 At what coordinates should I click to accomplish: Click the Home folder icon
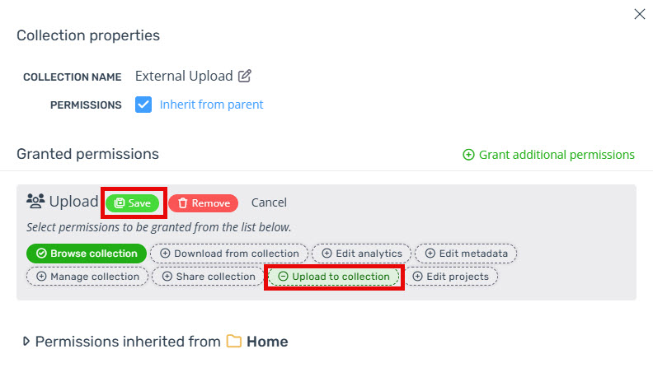(233, 342)
